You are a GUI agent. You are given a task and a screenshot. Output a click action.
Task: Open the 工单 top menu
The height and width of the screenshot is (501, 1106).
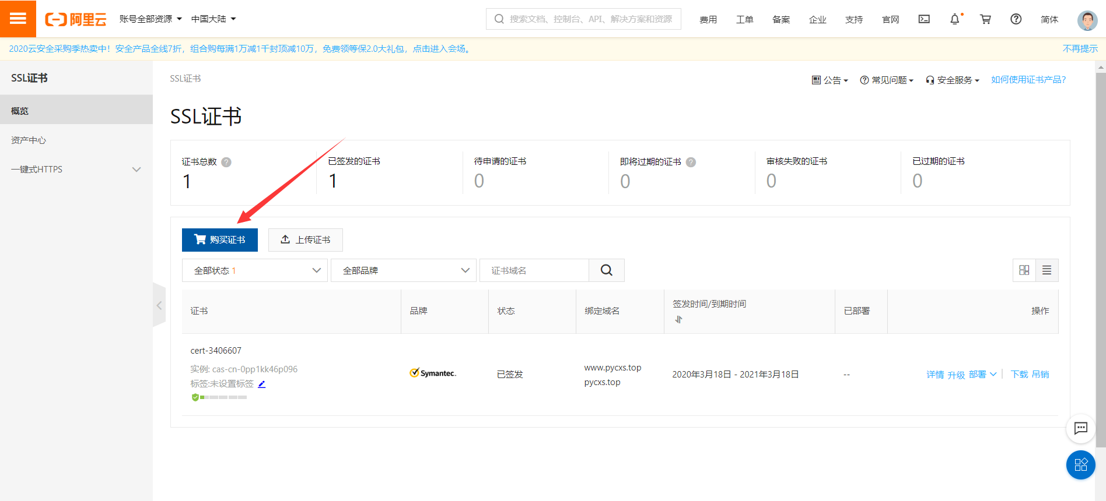click(745, 20)
